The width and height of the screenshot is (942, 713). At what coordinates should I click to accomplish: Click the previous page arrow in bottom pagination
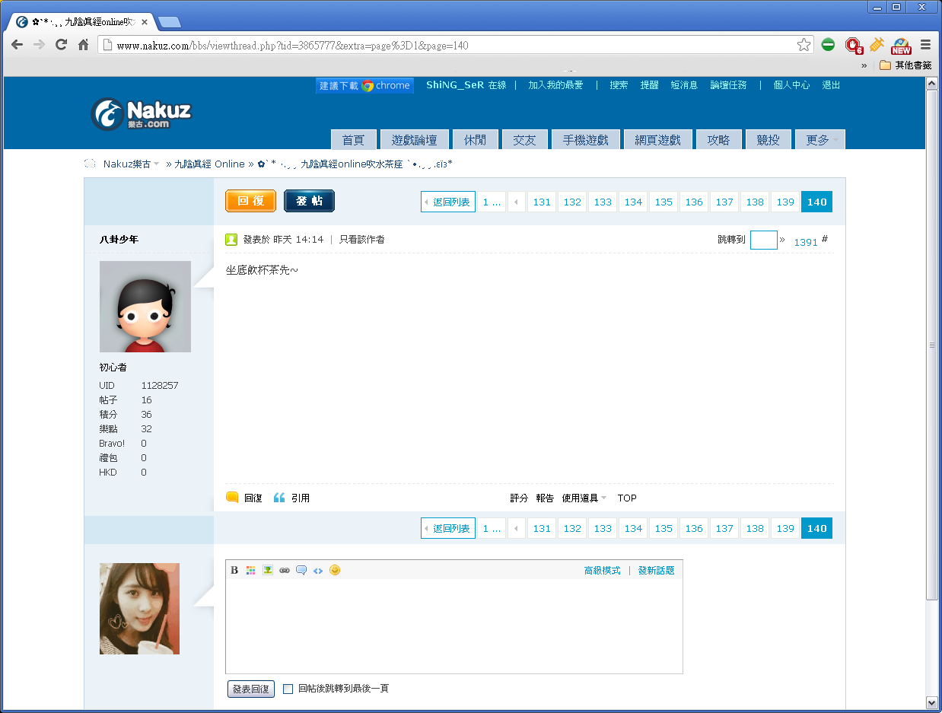[517, 528]
